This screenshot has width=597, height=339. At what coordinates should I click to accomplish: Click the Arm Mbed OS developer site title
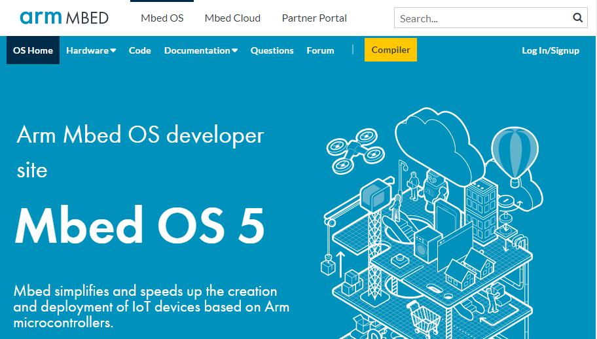[140, 152]
